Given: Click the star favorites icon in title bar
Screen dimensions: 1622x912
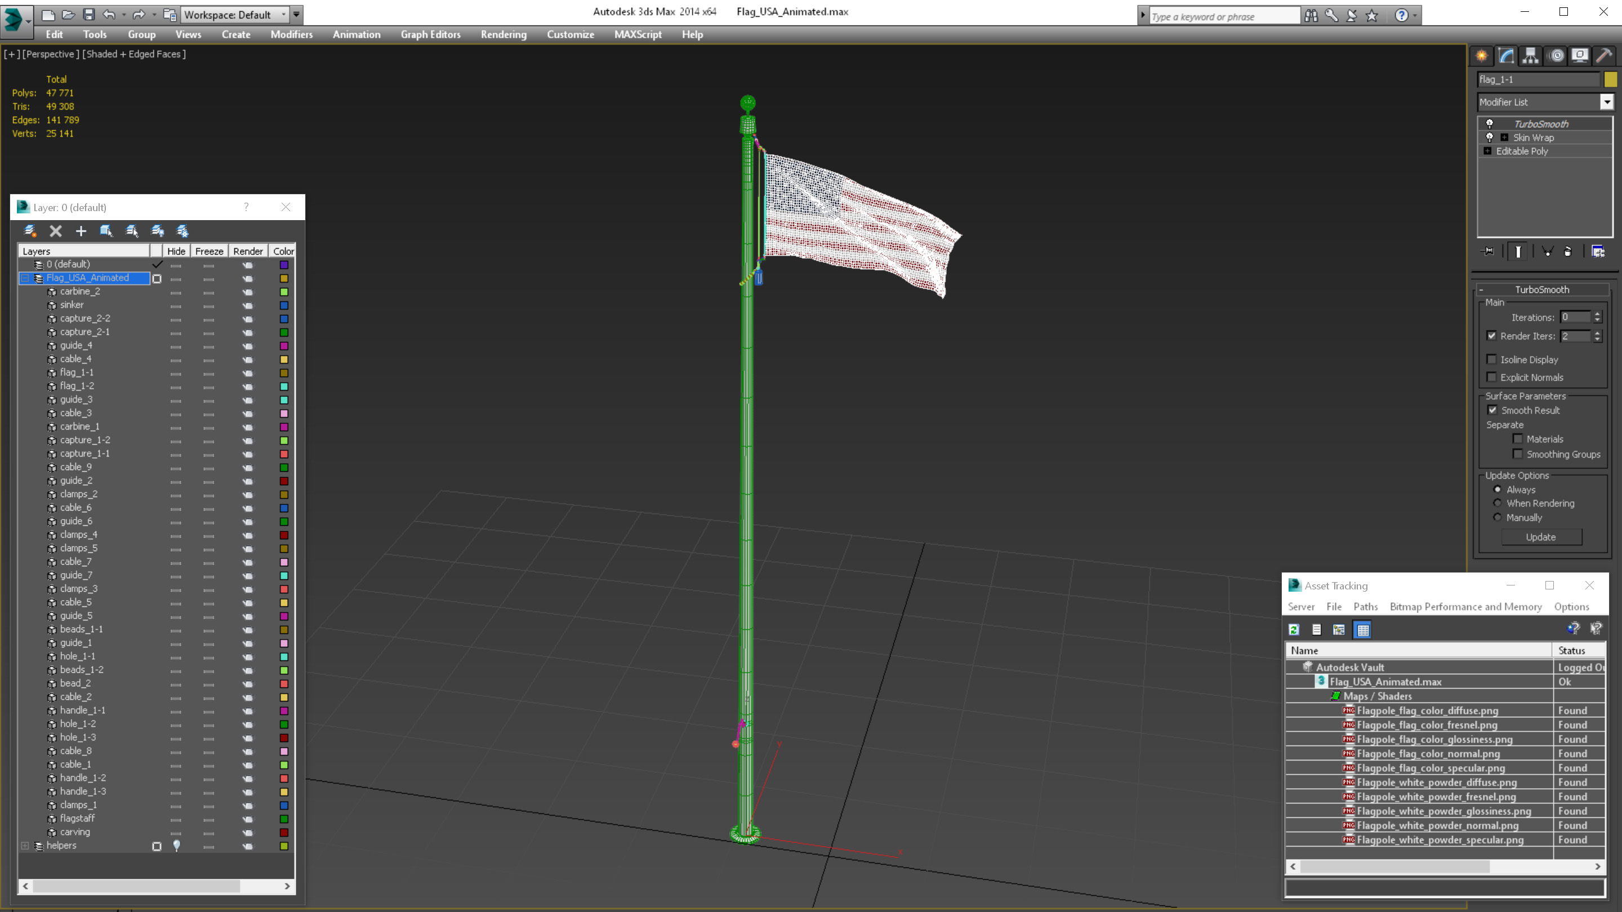Looking at the screenshot, I should (x=1372, y=16).
